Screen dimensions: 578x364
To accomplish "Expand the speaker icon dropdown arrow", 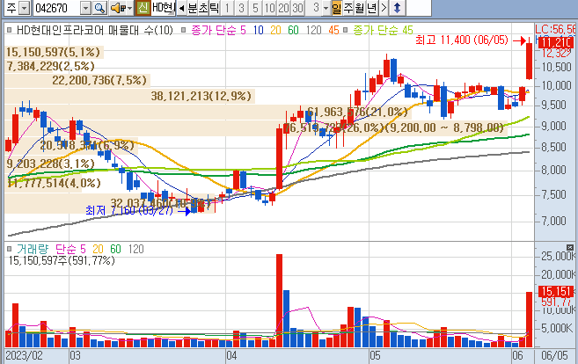I will point(129,8).
